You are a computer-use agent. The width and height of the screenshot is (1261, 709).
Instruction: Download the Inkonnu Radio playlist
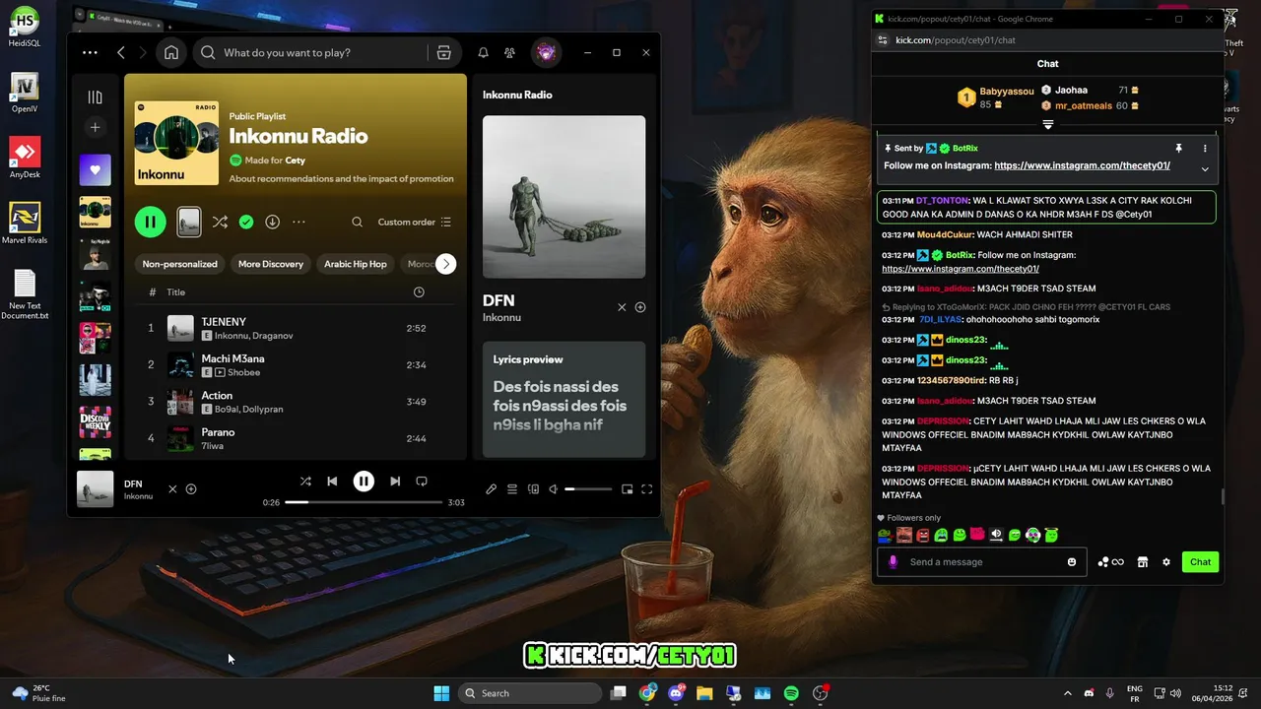[x=273, y=222]
